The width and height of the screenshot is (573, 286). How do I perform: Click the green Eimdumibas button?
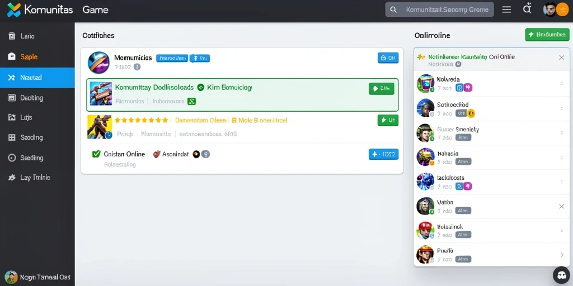pos(547,35)
